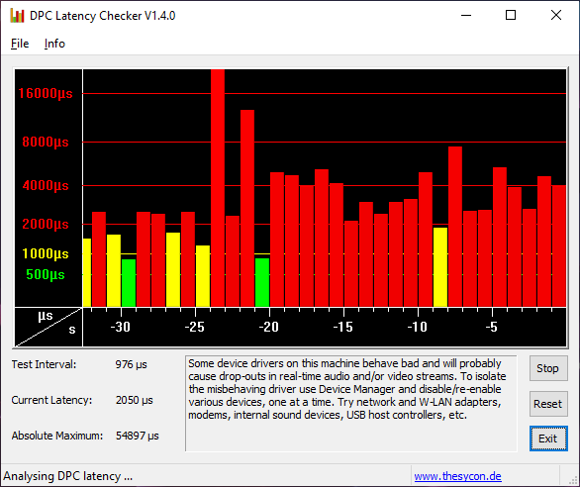Click the status bar resize grip

click(572, 479)
